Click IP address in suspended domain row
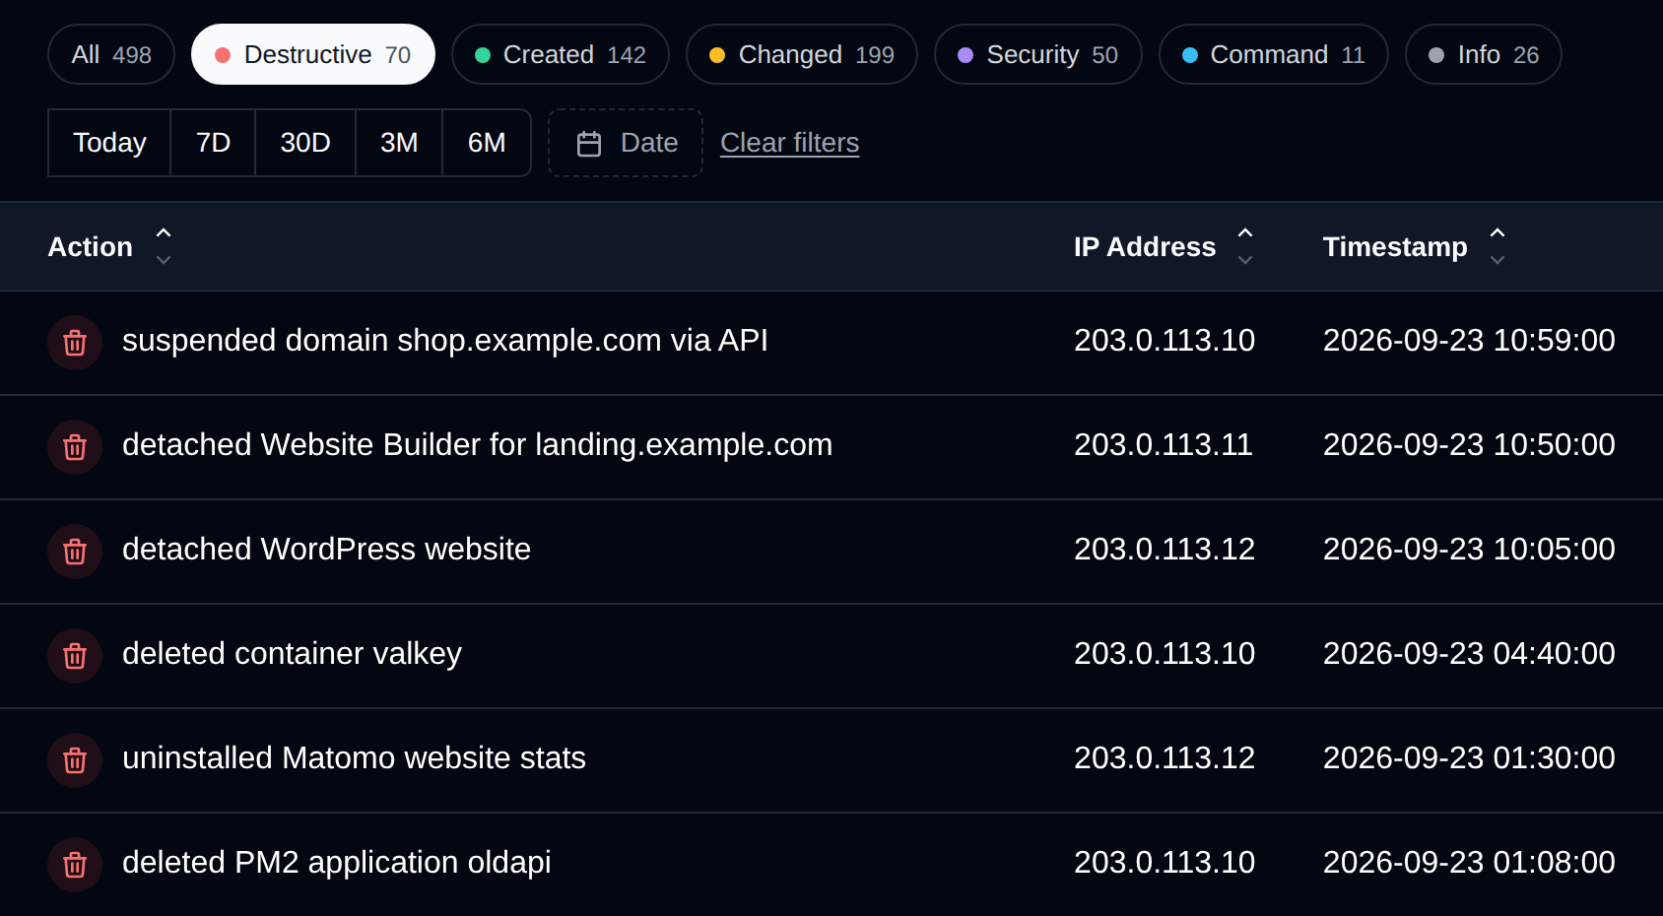1663x916 pixels. point(1164,341)
